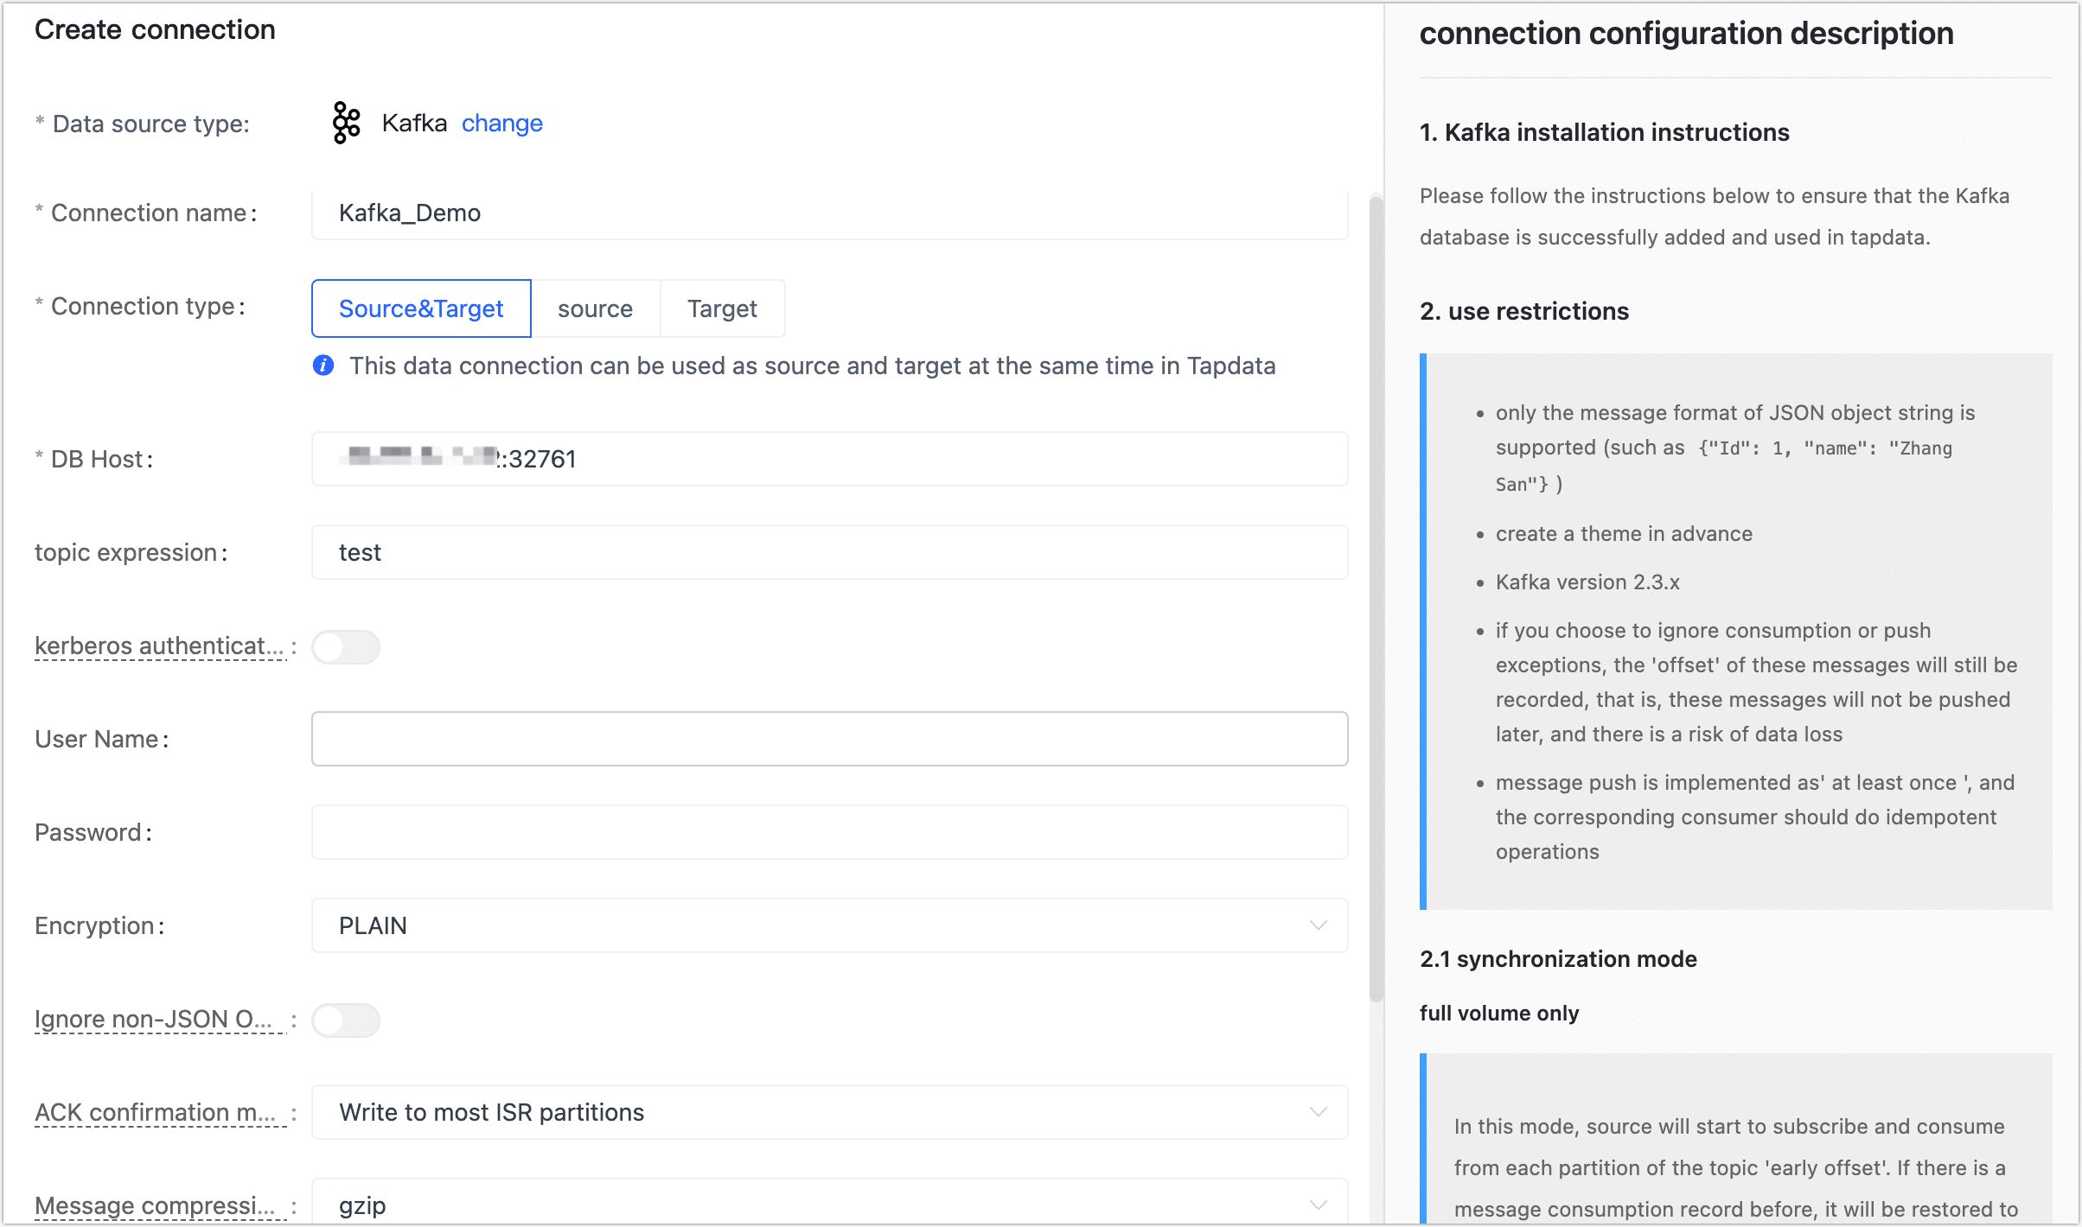Screen dimensions: 2082x1227
Task: Click the change data source link
Action: tap(501, 124)
